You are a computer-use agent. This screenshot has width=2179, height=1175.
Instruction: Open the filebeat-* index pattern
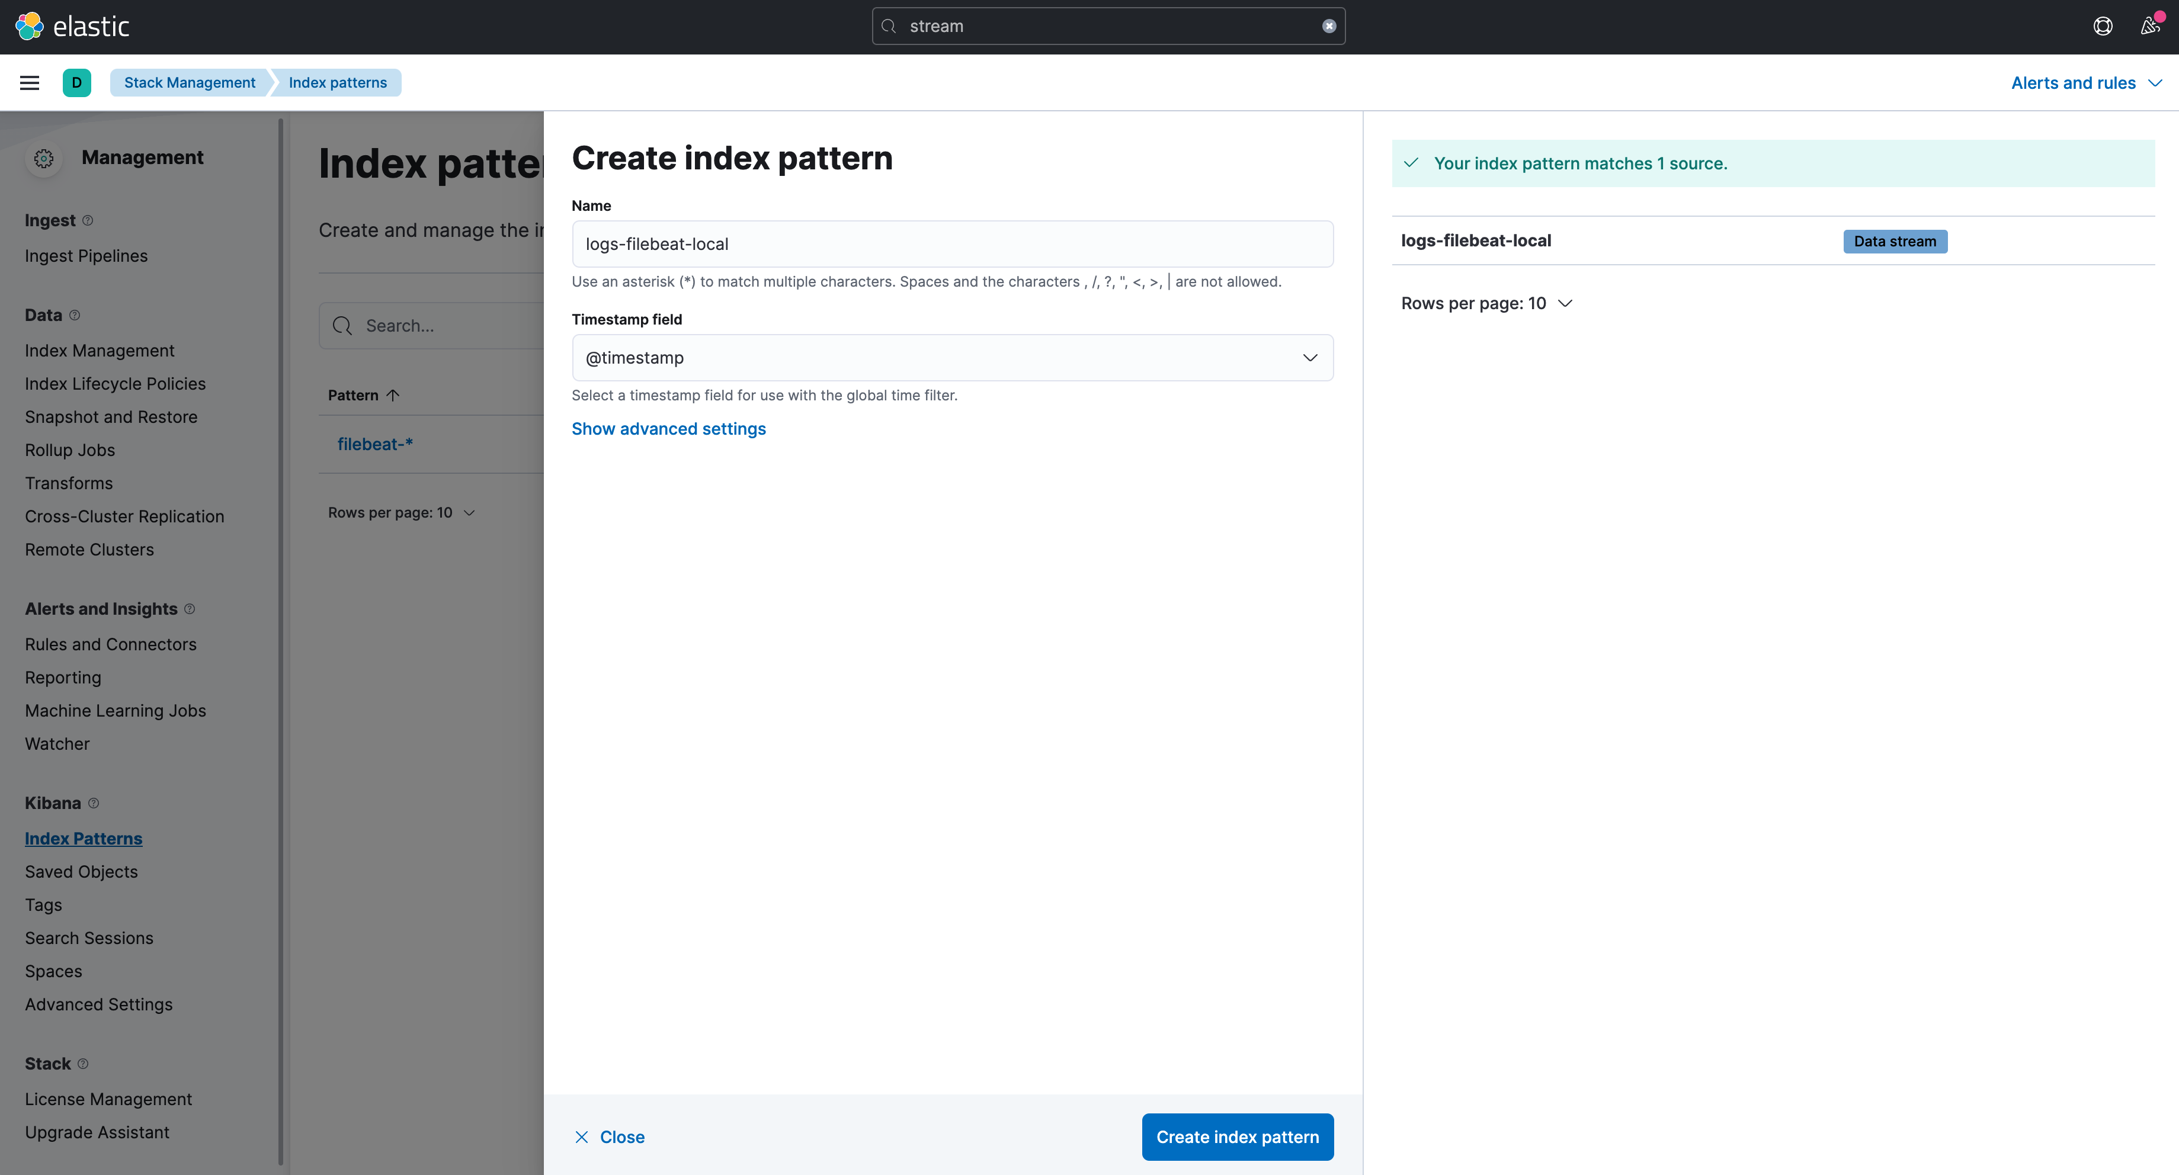pyautogui.click(x=375, y=444)
